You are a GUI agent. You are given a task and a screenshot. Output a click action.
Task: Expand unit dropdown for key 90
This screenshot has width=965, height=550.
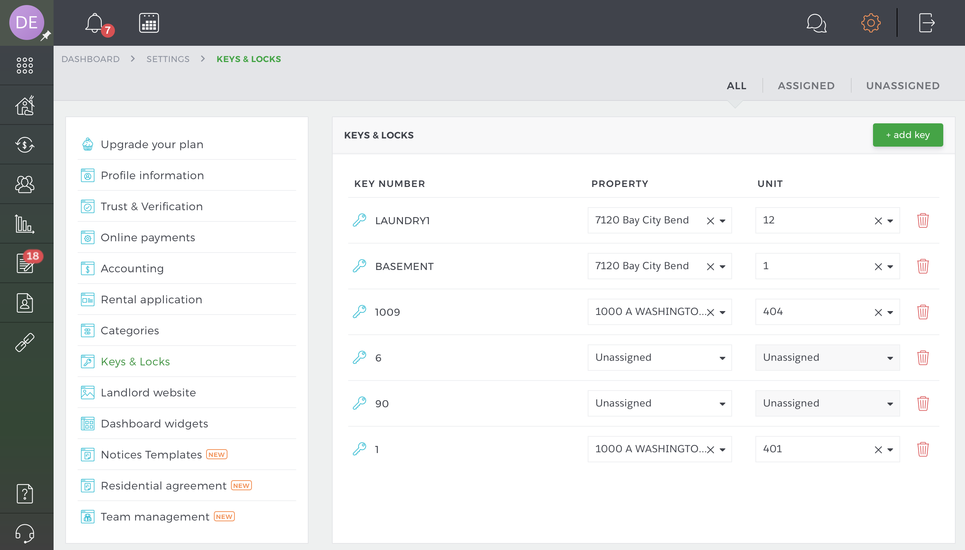click(x=890, y=403)
